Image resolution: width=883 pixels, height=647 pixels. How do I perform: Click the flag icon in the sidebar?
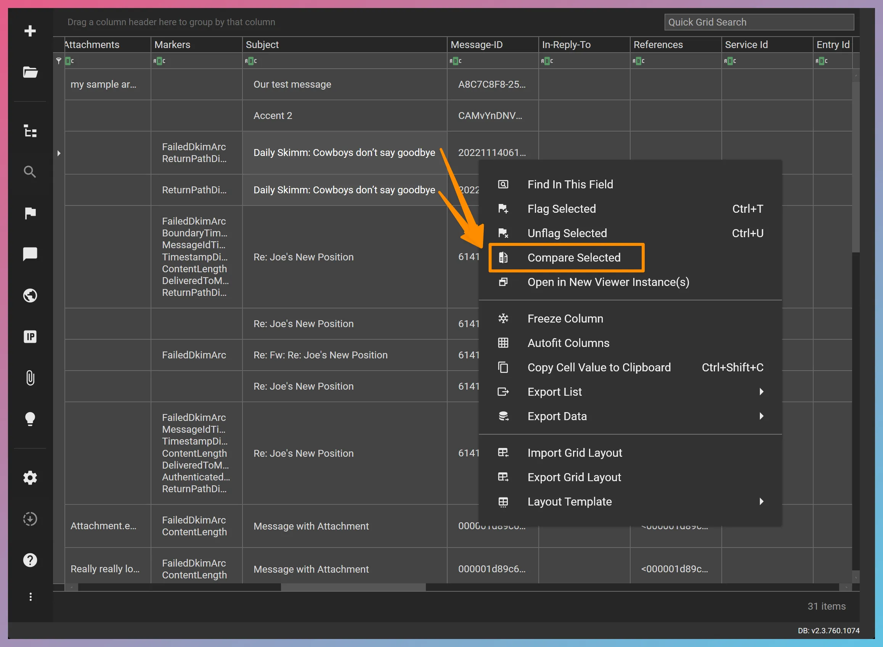(x=30, y=213)
